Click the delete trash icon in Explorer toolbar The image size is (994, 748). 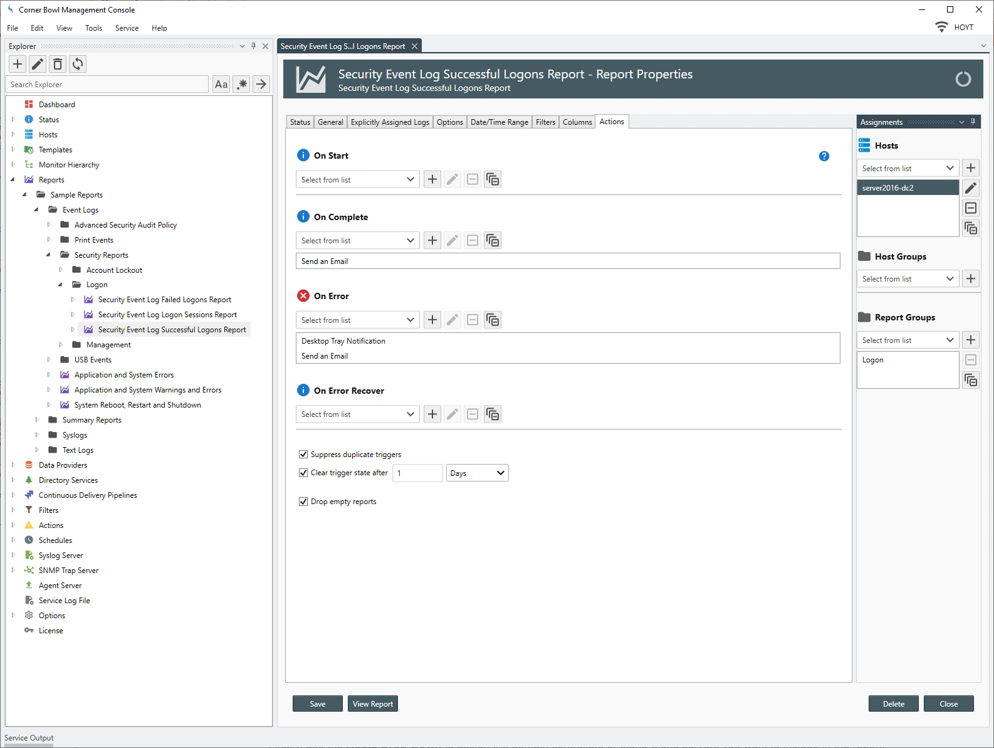58,64
